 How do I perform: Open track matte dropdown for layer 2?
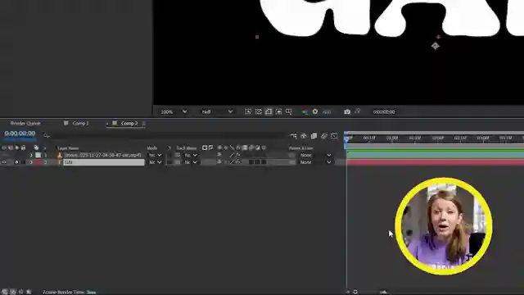coord(191,162)
